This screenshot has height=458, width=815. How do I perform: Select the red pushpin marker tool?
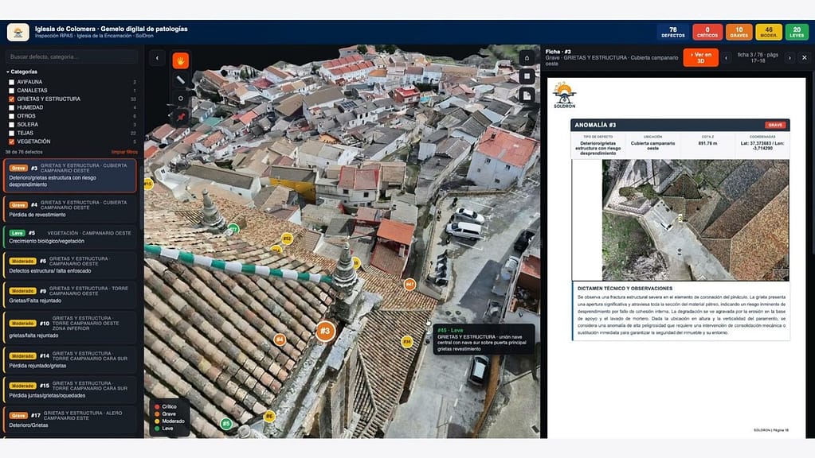coord(180,117)
